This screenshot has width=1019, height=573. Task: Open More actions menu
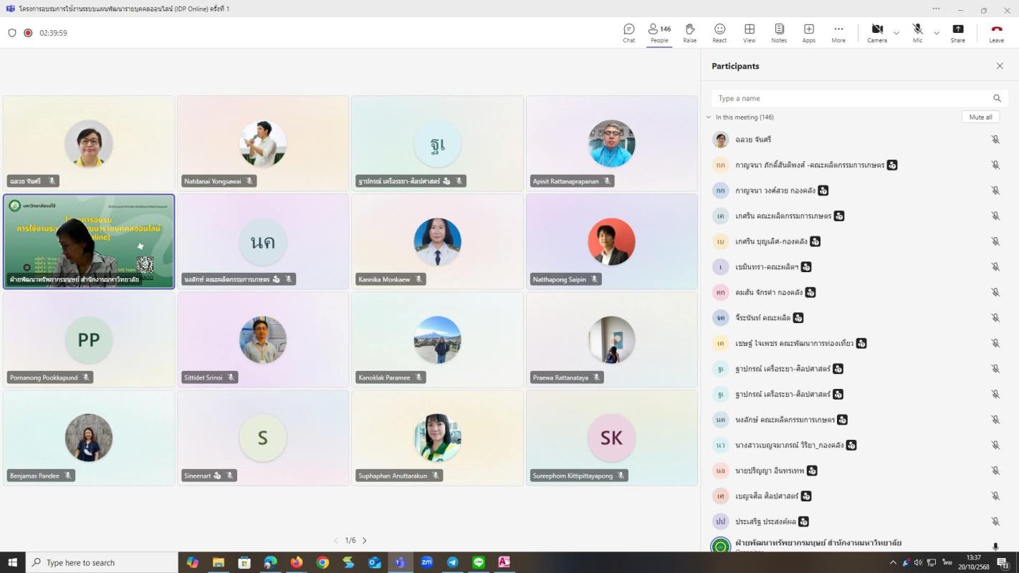(838, 33)
